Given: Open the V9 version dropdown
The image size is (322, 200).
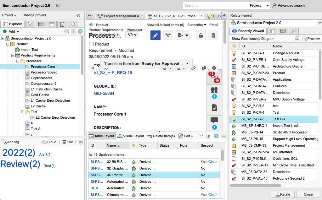Looking at the screenshot, I should [132, 35].
